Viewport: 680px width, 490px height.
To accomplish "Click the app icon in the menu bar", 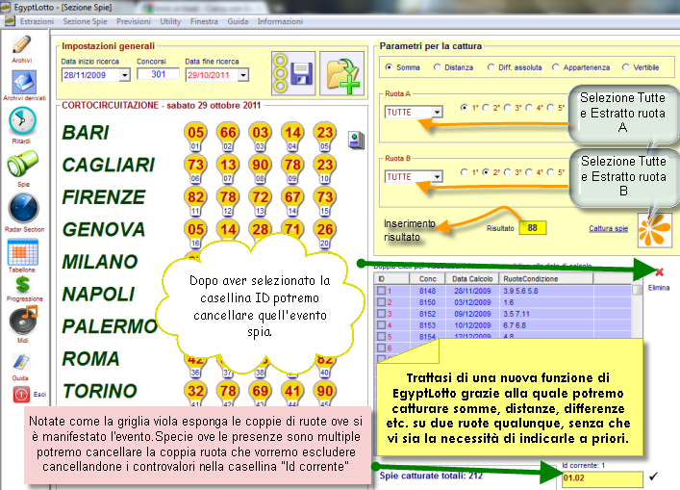I will (10, 21).
